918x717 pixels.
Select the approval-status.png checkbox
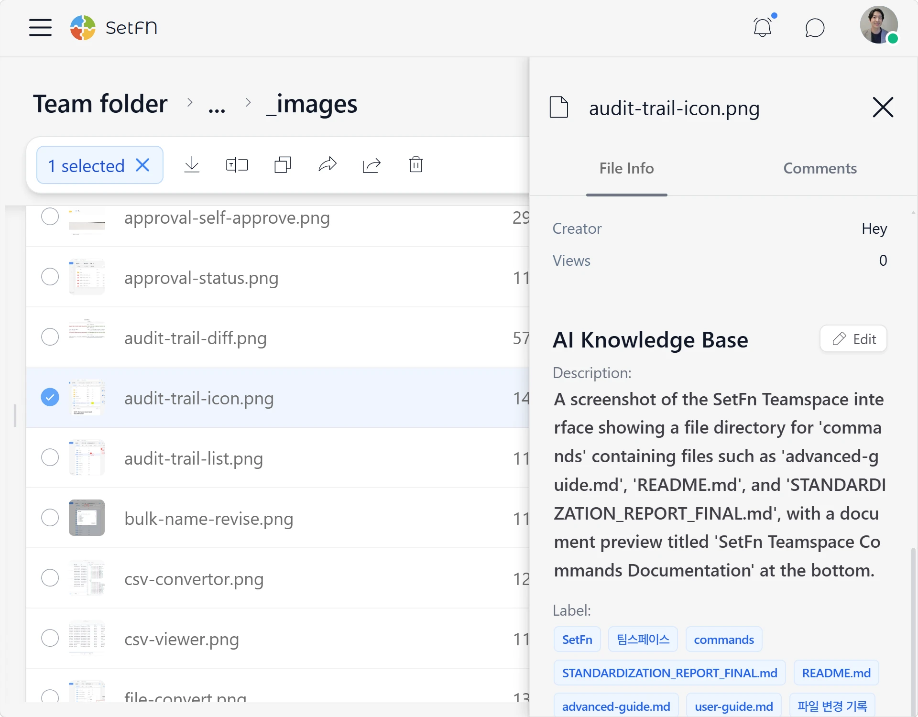(50, 277)
